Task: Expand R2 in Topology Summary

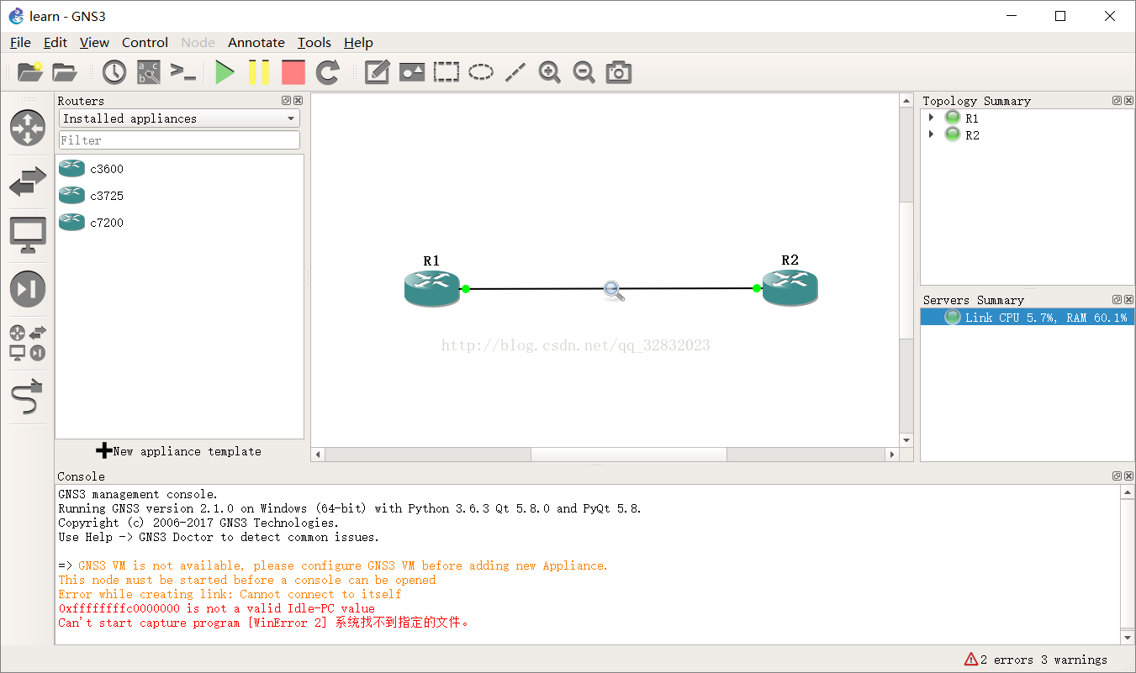Action: pos(932,134)
